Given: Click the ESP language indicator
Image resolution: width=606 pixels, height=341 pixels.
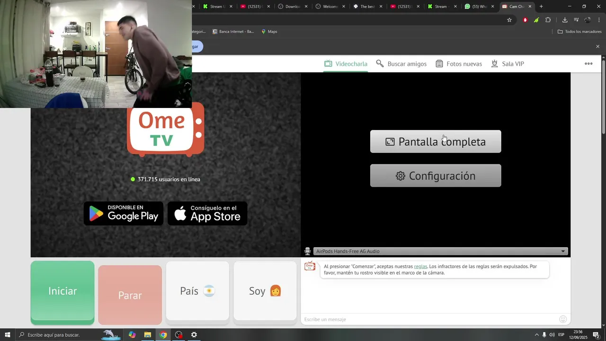Looking at the screenshot, I should [561, 335].
